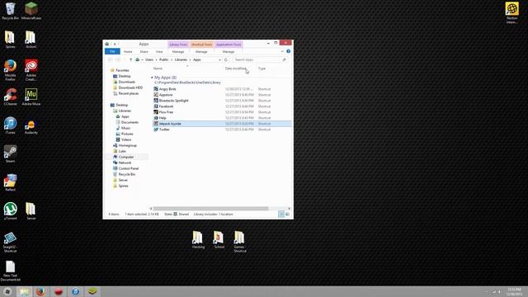
Task: Open Firefox from the taskbar
Action: click(x=40, y=291)
